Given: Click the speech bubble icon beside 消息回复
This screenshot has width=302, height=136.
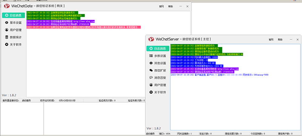Looking at the screenshot, I should tap(151, 77).
